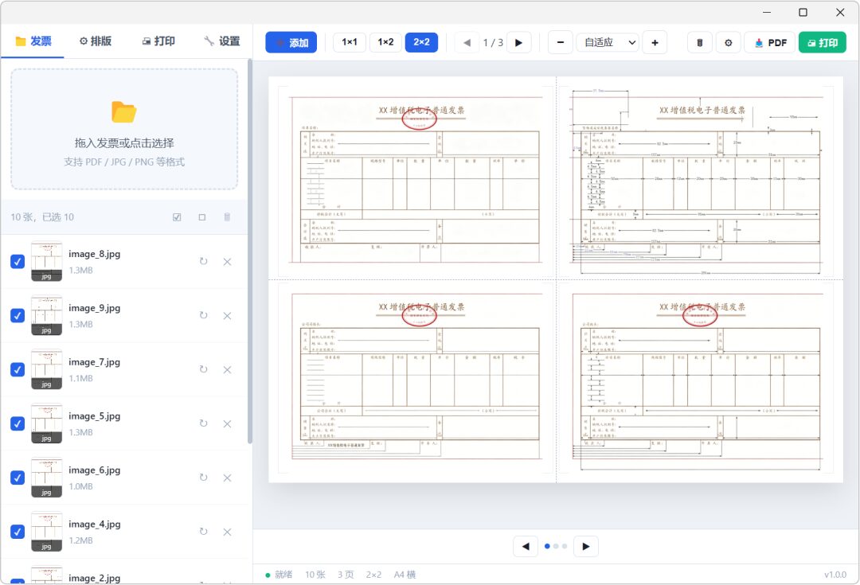The width and height of the screenshot is (860, 585).
Task: Rotate image_5.jpg
Action: tap(204, 423)
